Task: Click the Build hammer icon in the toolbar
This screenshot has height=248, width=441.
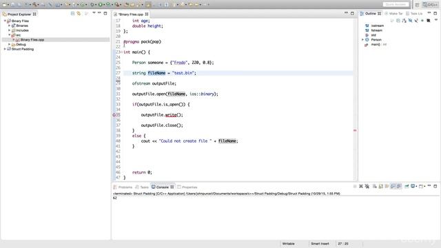Action: click(35, 5)
